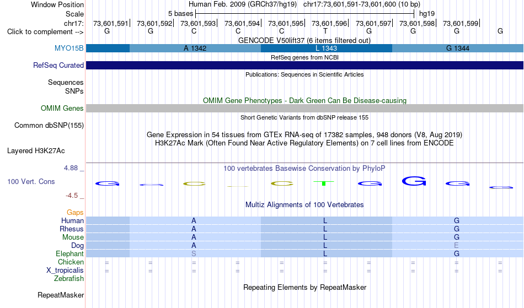The width and height of the screenshot is (524, 308).
Task: Click the chr17: ruler label
Action: pos(73,23)
